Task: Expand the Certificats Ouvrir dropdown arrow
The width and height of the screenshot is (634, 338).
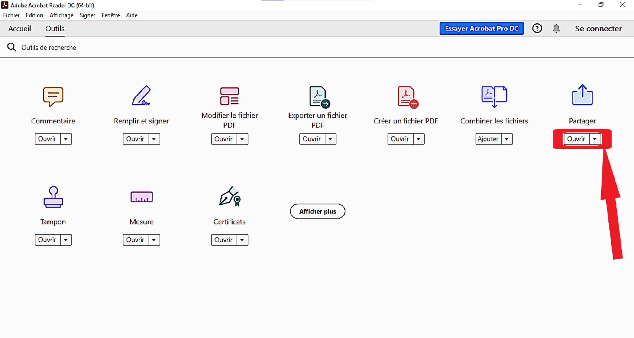Action: coord(242,240)
